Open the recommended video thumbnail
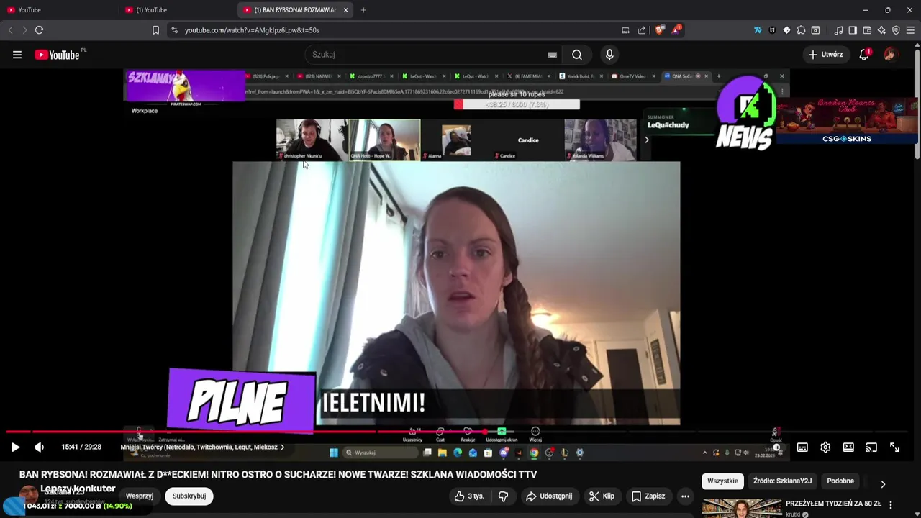The width and height of the screenshot is (921, 518). click(741, 508)
